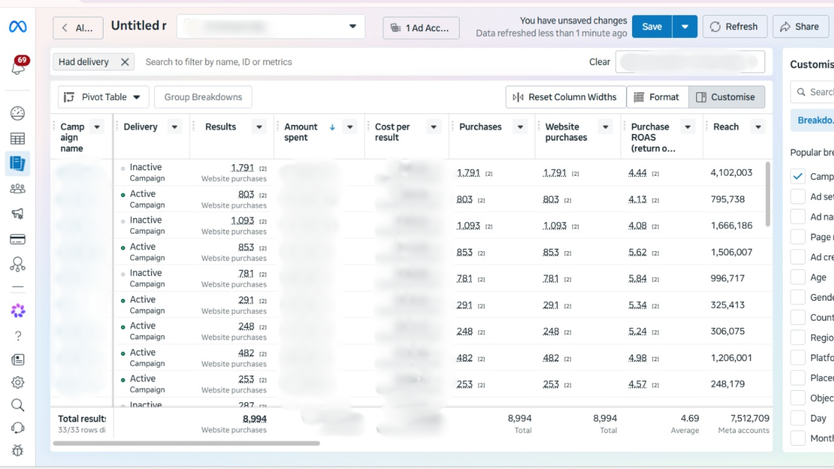Open Website purchases column menu
The image size is (834, 469).
coord(605,127)
